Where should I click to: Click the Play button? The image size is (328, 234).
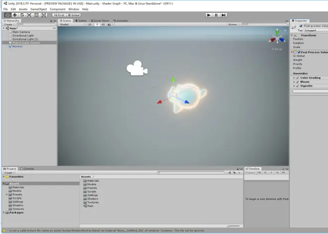coord(209,15)
